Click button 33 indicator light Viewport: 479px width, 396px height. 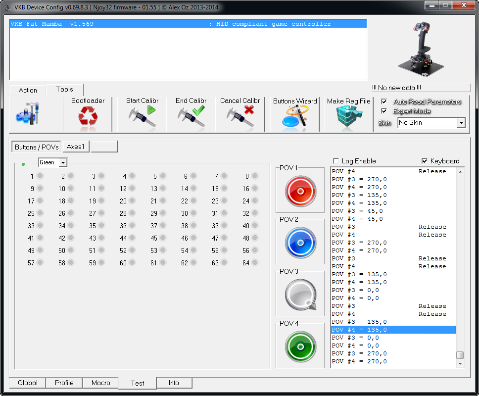pyautogui.click(x=40, y=226)
